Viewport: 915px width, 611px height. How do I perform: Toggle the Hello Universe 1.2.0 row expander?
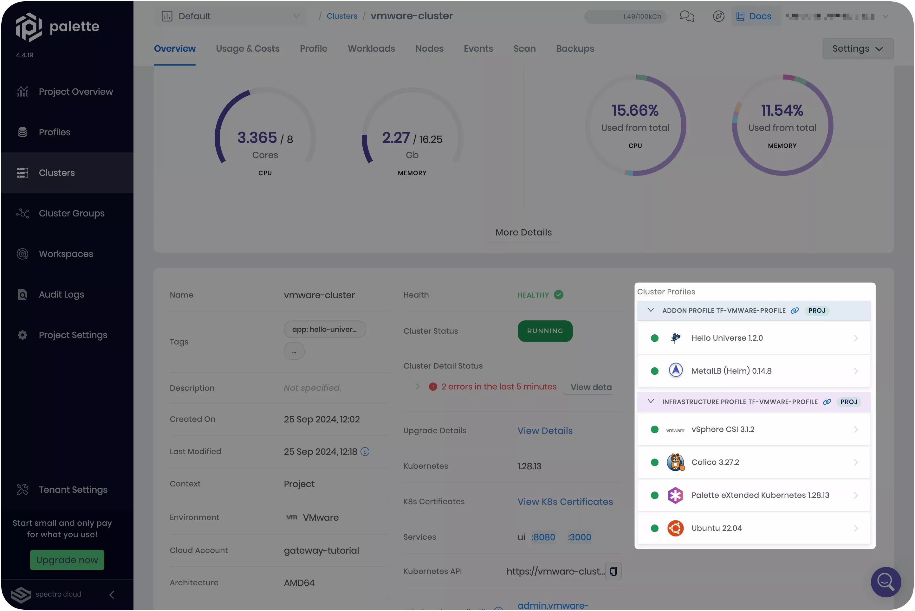[x=856, y=338]
